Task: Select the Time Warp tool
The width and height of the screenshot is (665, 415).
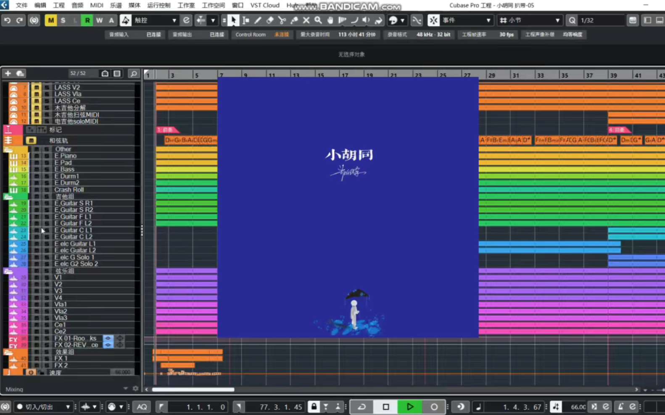Action: pyautogui.click(x=343, y=20)
